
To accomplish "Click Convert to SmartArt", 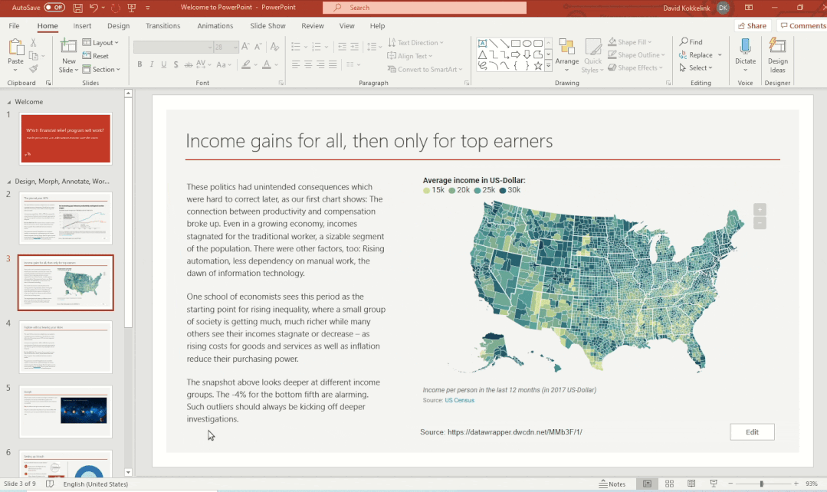I will pyautogui.click(x=425, y=69).
